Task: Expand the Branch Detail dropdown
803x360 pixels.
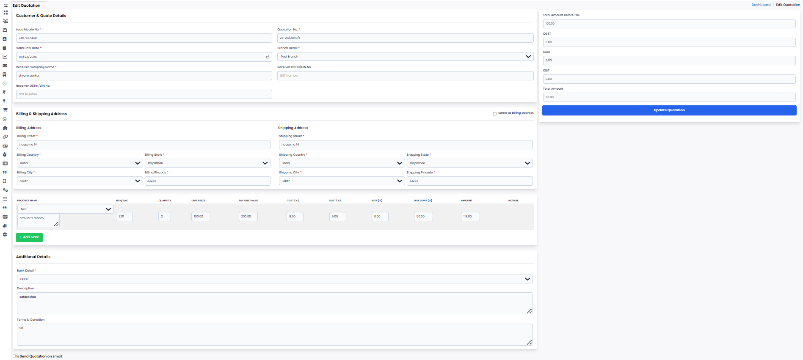Action: [x=405, y=57]
